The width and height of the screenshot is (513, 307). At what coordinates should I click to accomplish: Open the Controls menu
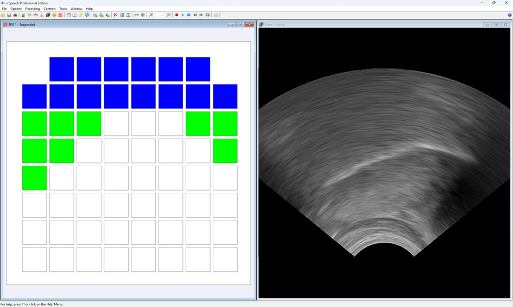click(49, 9)
